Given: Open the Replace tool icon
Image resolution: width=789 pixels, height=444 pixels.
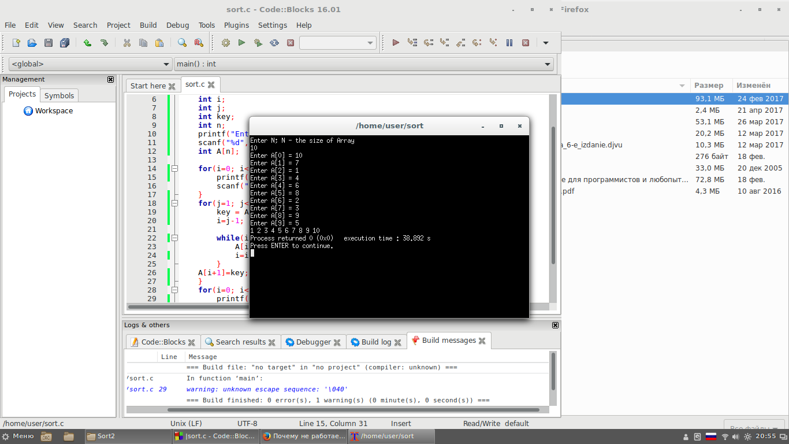Looking at the screenshot, I should click(x=199, y=43).
